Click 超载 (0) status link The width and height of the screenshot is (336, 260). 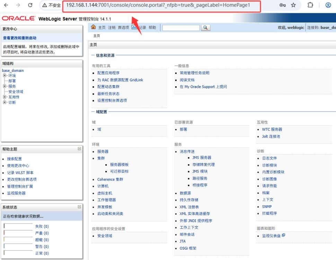(x=42, y=240)
